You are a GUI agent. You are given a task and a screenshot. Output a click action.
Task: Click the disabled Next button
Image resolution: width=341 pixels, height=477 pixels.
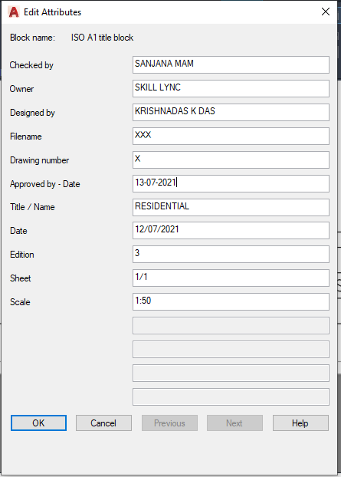point(234,423)
